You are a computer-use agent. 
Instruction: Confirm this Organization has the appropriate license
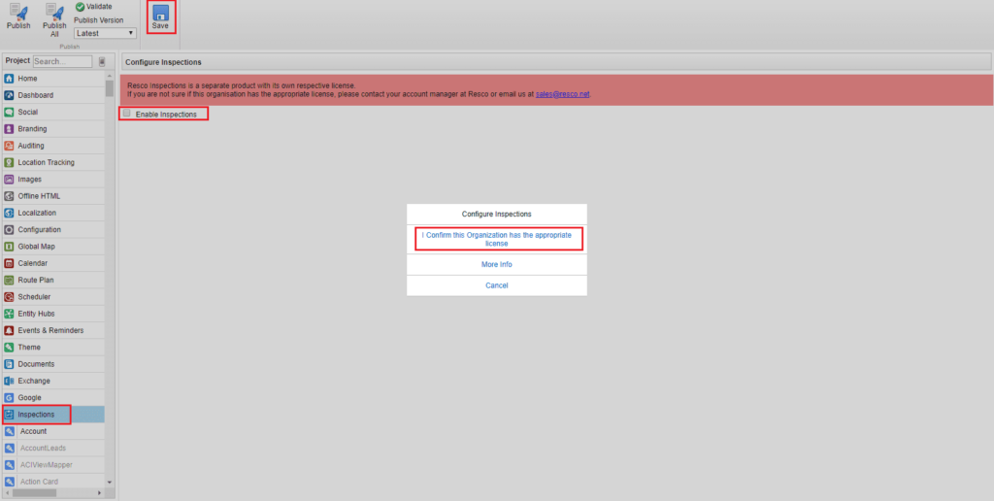[x=496, y=239]
